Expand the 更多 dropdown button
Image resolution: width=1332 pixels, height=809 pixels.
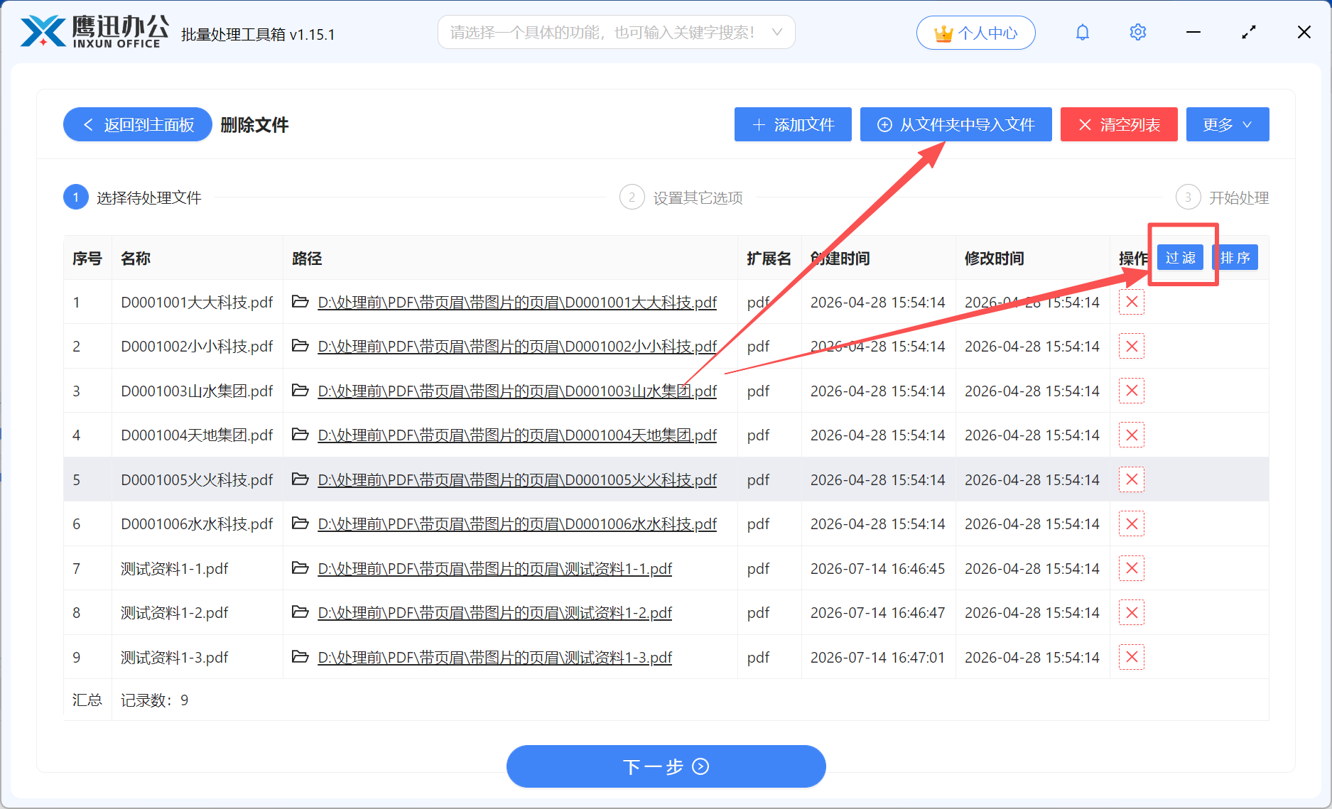tap(1227, 125)
